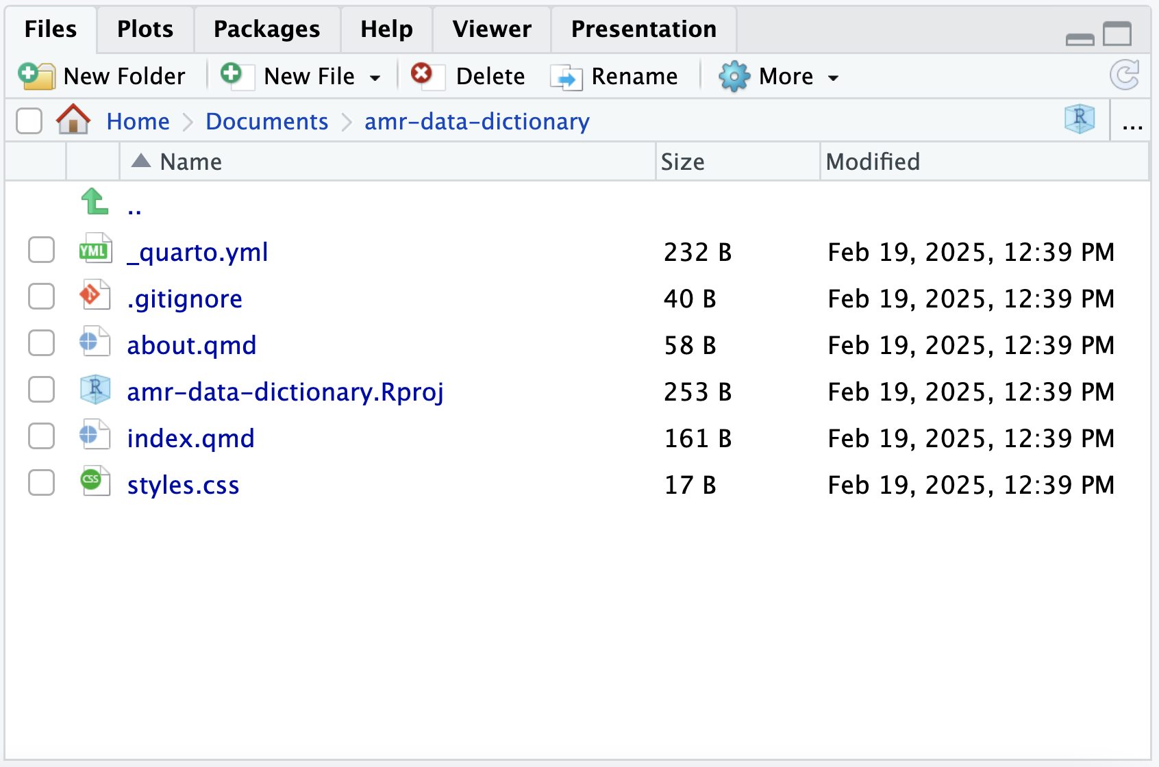Click the New Folder icon

[x=36, y=75]
